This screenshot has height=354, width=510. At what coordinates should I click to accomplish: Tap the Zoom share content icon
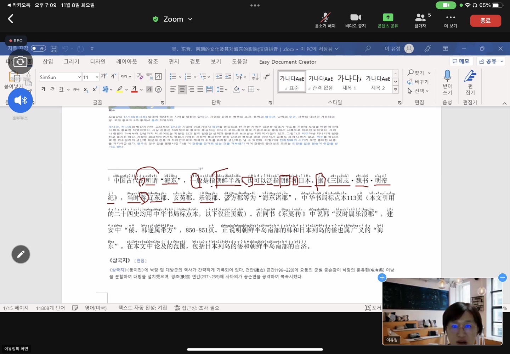388,17
